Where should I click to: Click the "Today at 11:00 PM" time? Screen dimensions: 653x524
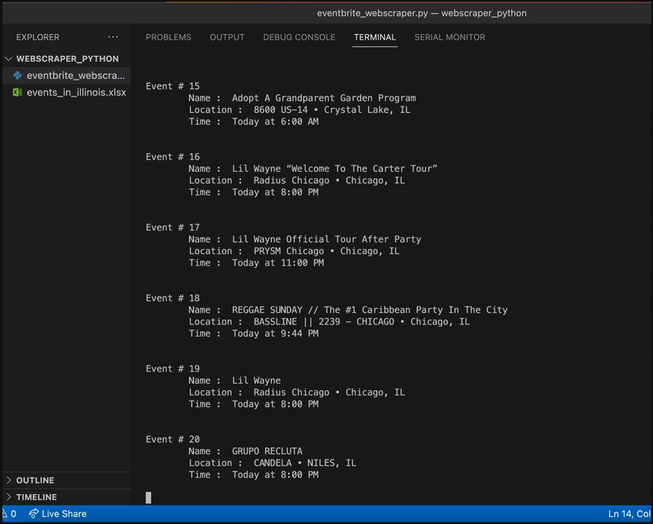point(277,263)
